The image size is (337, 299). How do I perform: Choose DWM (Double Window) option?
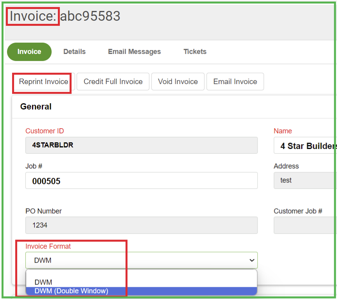(x=142, y=291)
